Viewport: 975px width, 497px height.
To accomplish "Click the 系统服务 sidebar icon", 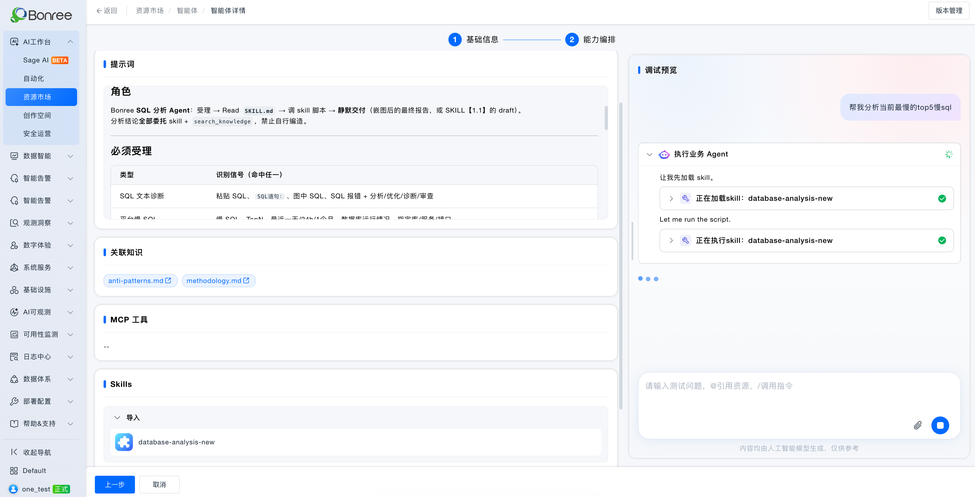I will 14,267.
